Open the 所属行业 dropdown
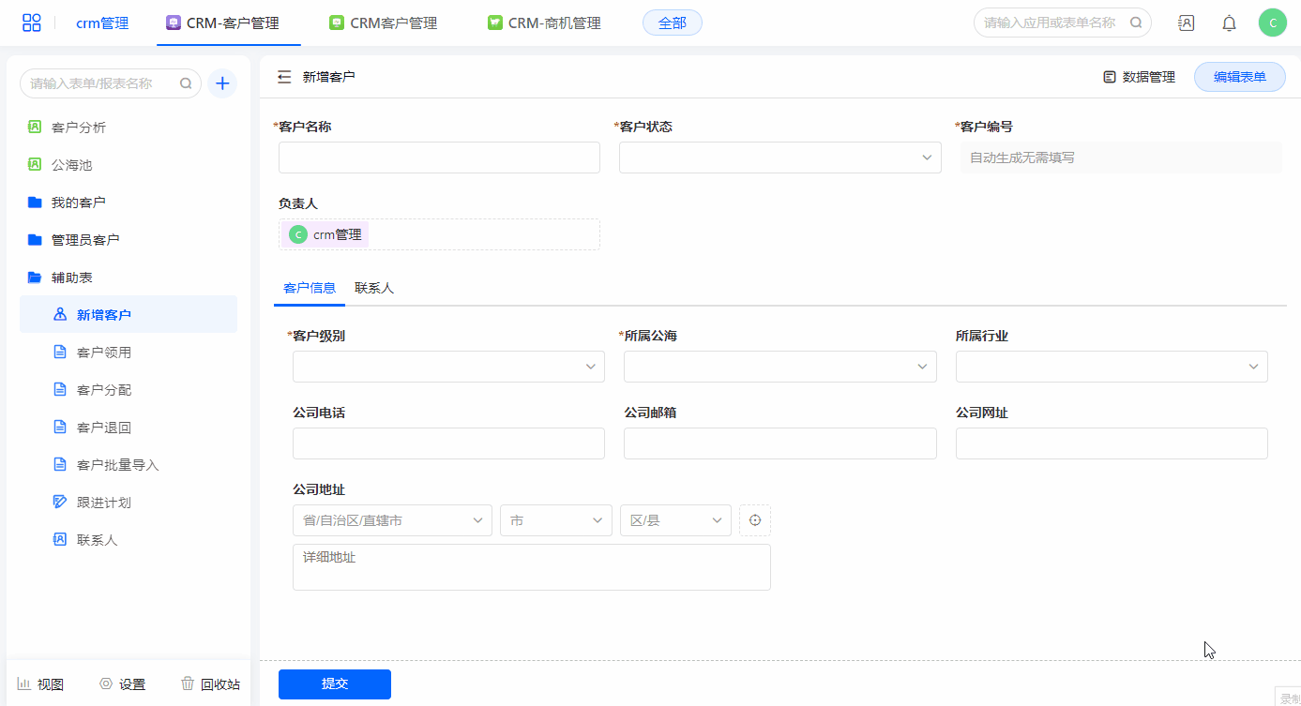 (x=1111, y=367)
